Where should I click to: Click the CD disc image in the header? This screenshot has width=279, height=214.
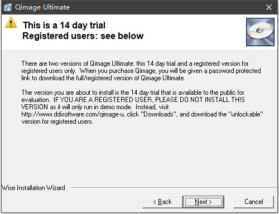[x=260, y=32]
